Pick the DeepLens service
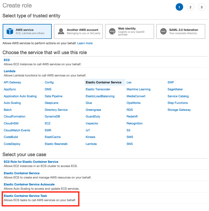209x211 pixels. point(51,103)
